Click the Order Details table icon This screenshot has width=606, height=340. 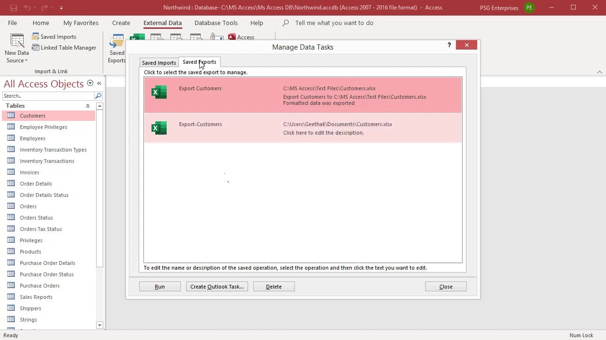pyautogui.click(x=11, y=183)
